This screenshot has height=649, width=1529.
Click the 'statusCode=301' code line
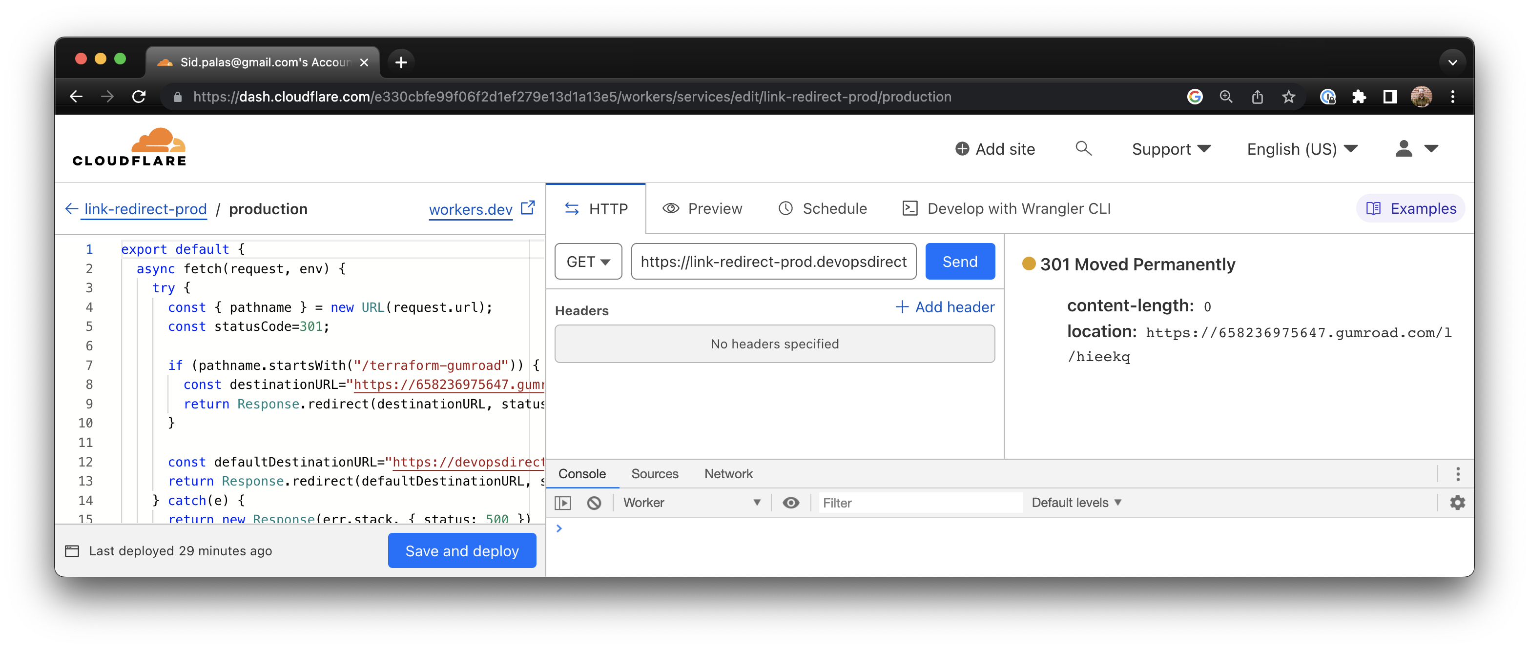pos(248,327)
